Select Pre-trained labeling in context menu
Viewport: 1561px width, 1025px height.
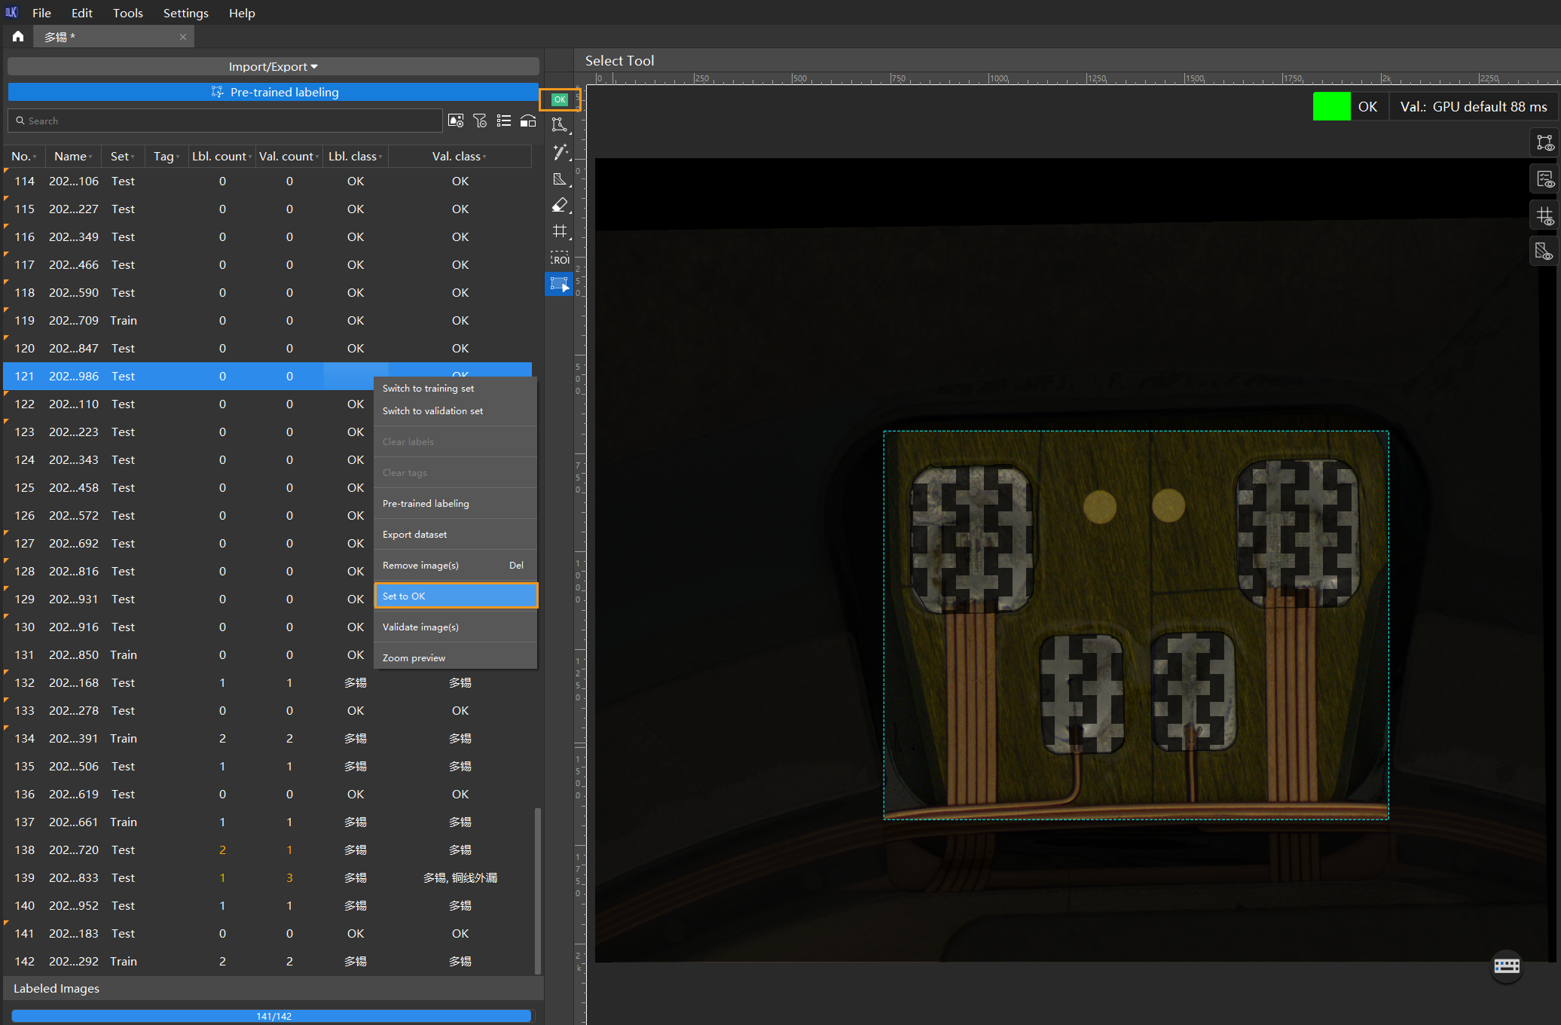[x=455, y=504]
